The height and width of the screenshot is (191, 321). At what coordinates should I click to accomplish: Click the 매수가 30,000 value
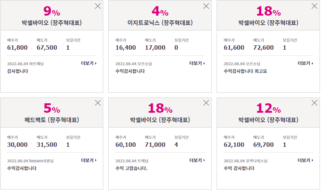coord(17,145)
